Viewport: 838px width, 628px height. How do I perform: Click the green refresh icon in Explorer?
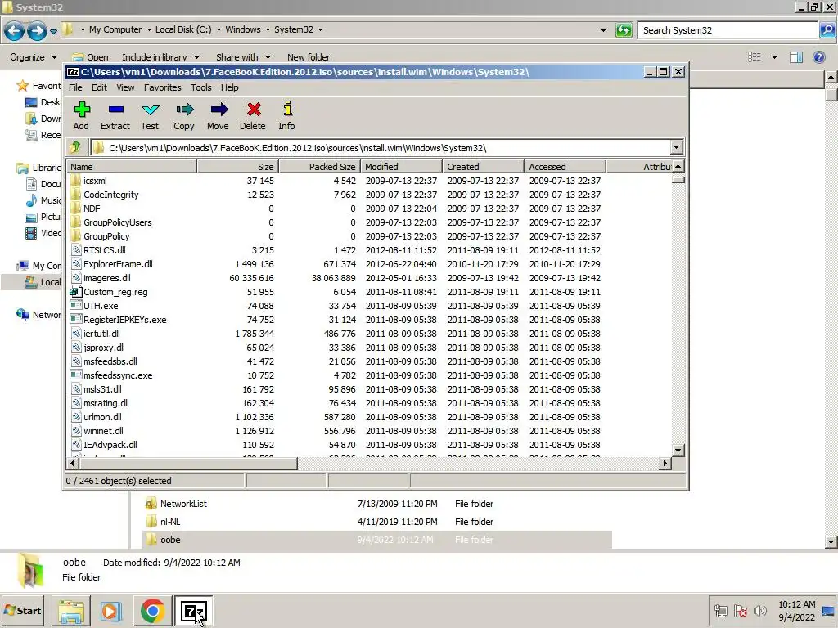[624, 30]
